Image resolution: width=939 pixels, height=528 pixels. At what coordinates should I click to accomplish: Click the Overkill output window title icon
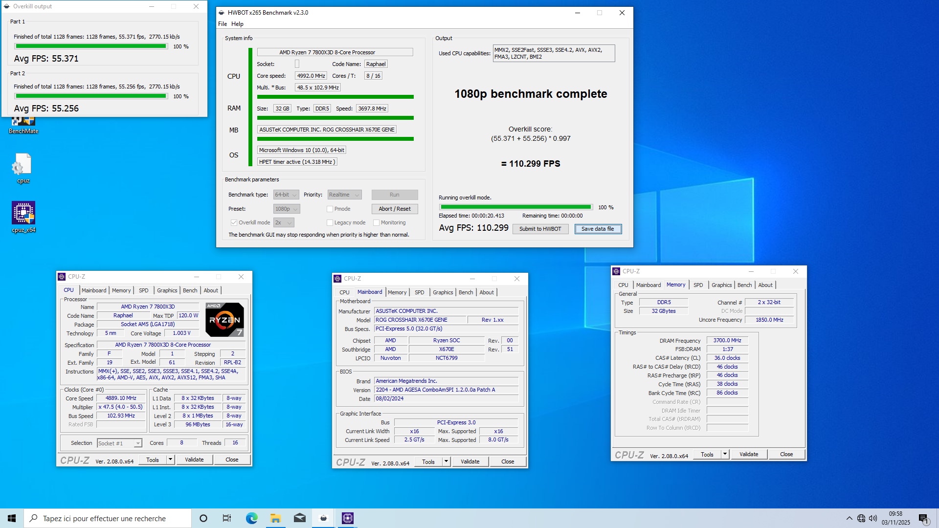click(7, 6)
